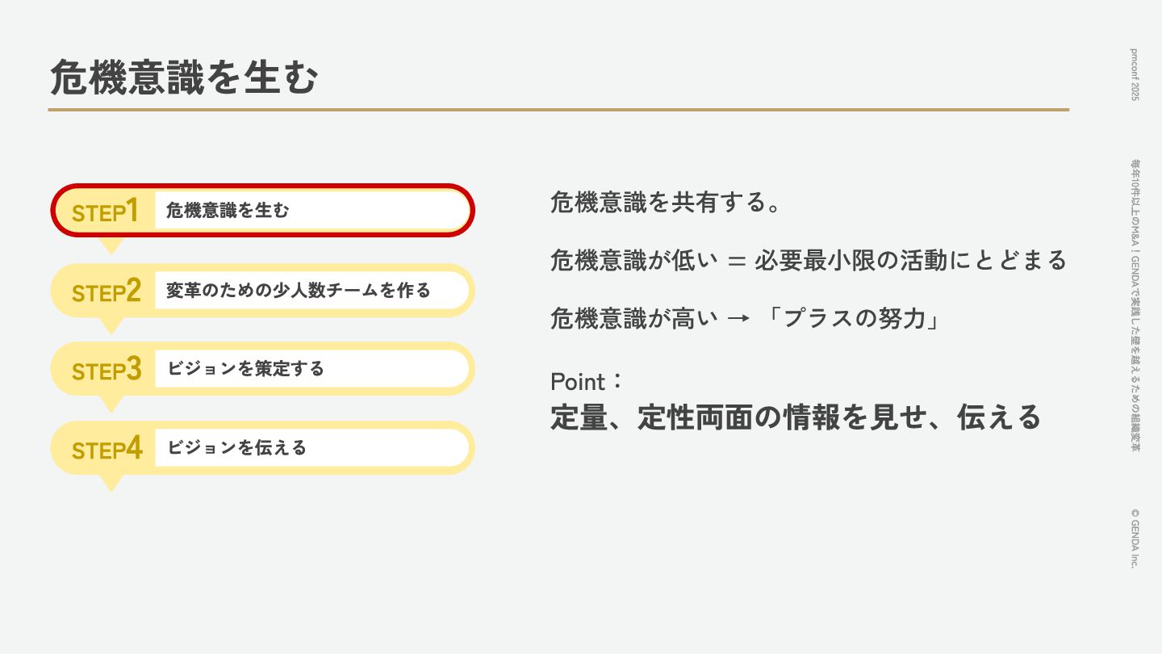Click the line 危機意識が低い = 必要最小限の活動
This screenshot has height=654, width=1162.
coord(809,260)
